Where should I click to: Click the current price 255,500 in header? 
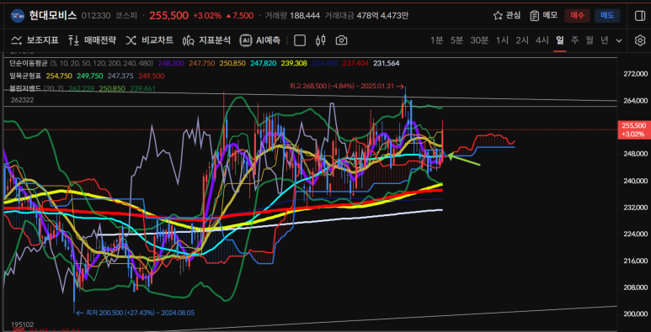click(169, 15)
